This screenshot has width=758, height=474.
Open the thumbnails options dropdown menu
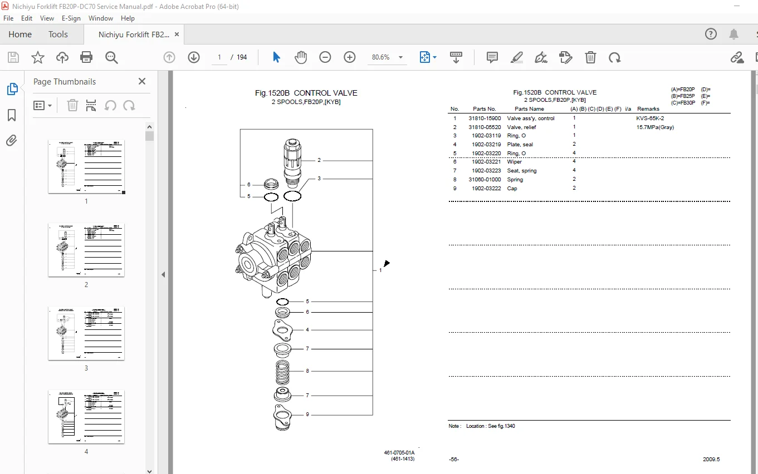click(42, 105)
